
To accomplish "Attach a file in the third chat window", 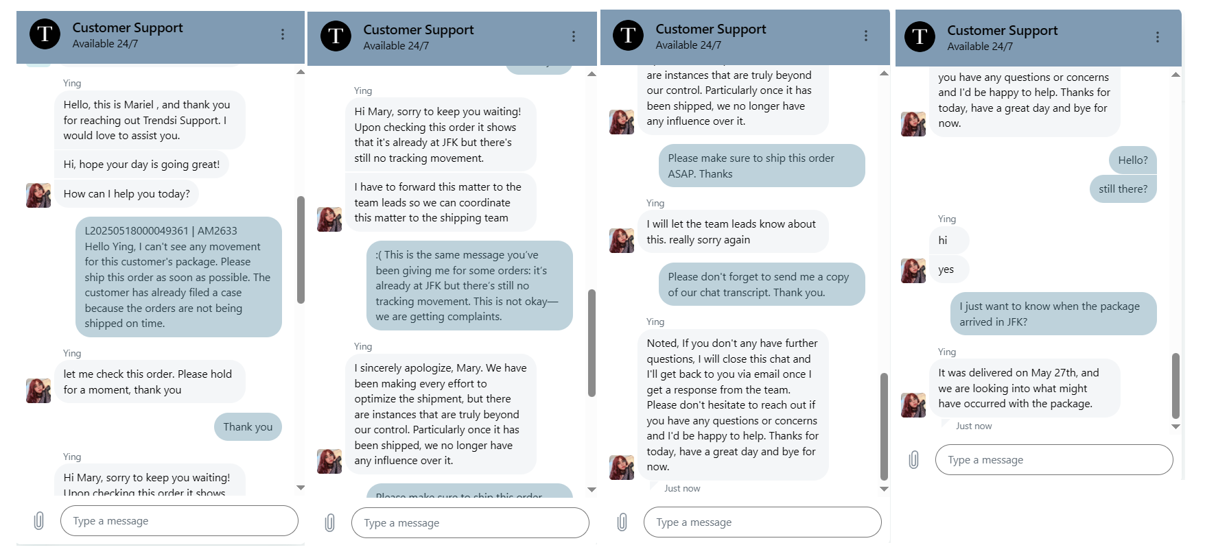I will 622,522.
